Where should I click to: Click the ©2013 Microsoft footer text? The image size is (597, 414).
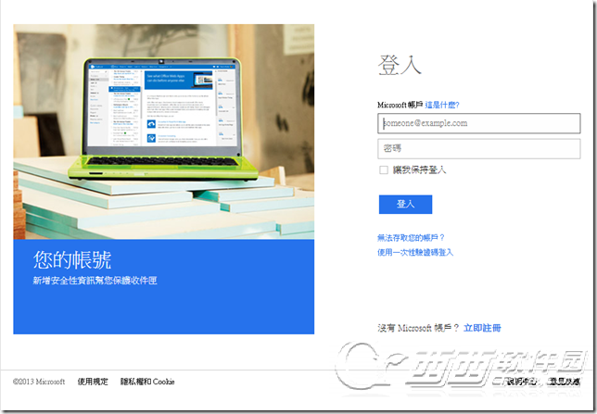(x=39, y=382)
